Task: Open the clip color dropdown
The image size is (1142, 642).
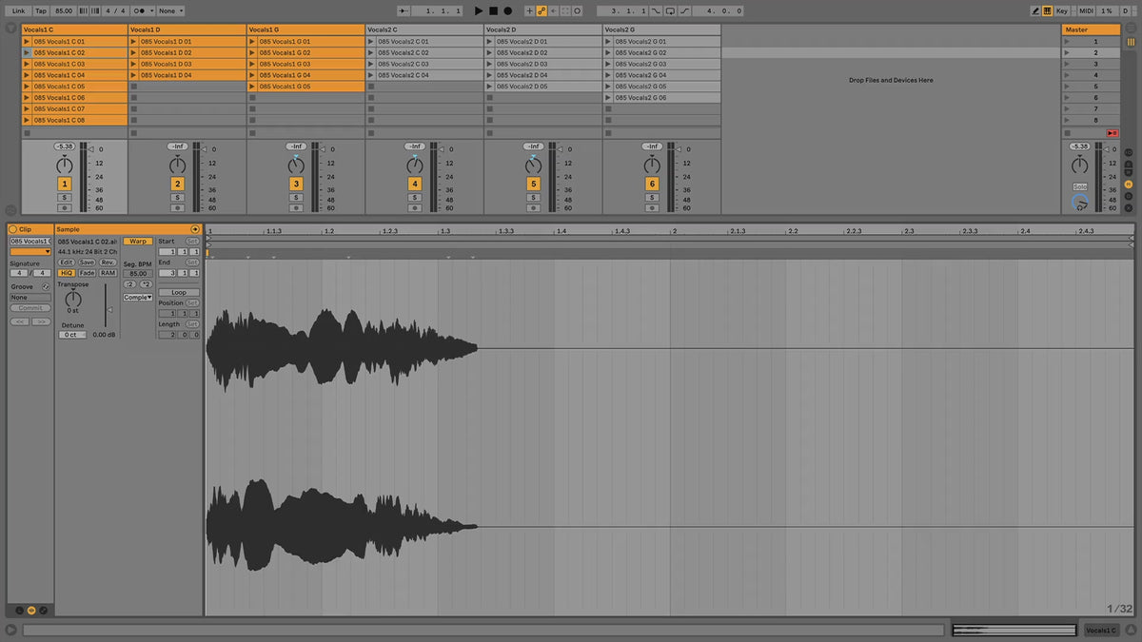Action: point(30,251)
